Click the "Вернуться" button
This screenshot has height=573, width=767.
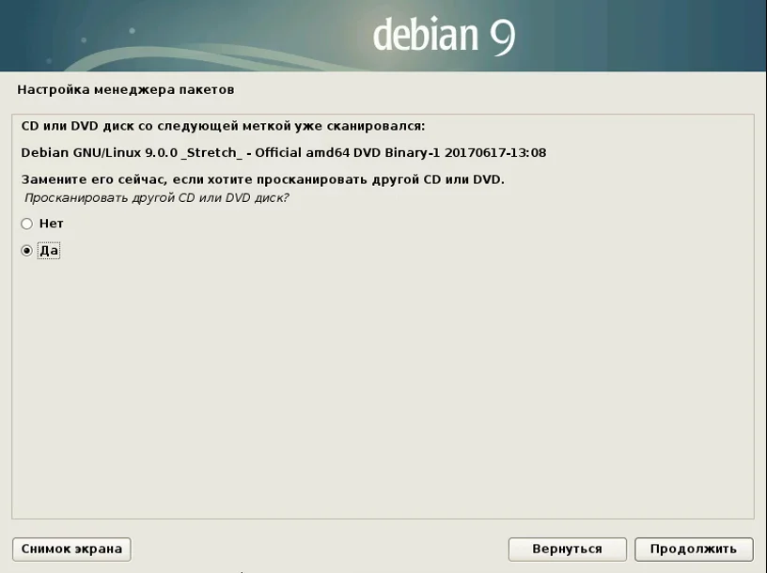click(x=568, y=549)
